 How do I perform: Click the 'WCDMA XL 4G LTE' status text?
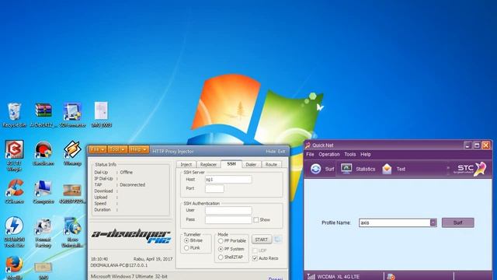[x=339, y=277]
